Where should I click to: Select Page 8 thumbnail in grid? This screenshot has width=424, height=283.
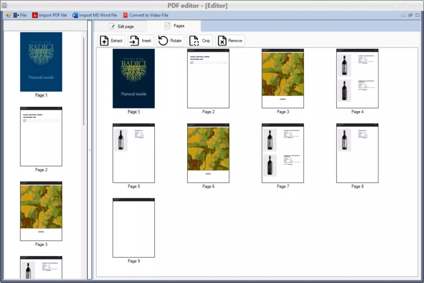pos(357,153)
